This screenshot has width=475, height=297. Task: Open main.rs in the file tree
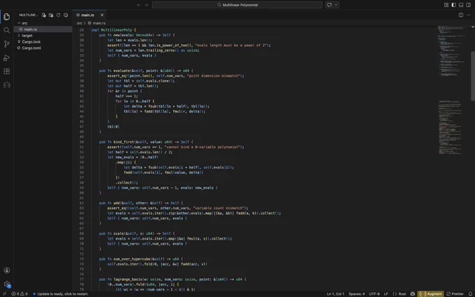(x=30, y=29)
